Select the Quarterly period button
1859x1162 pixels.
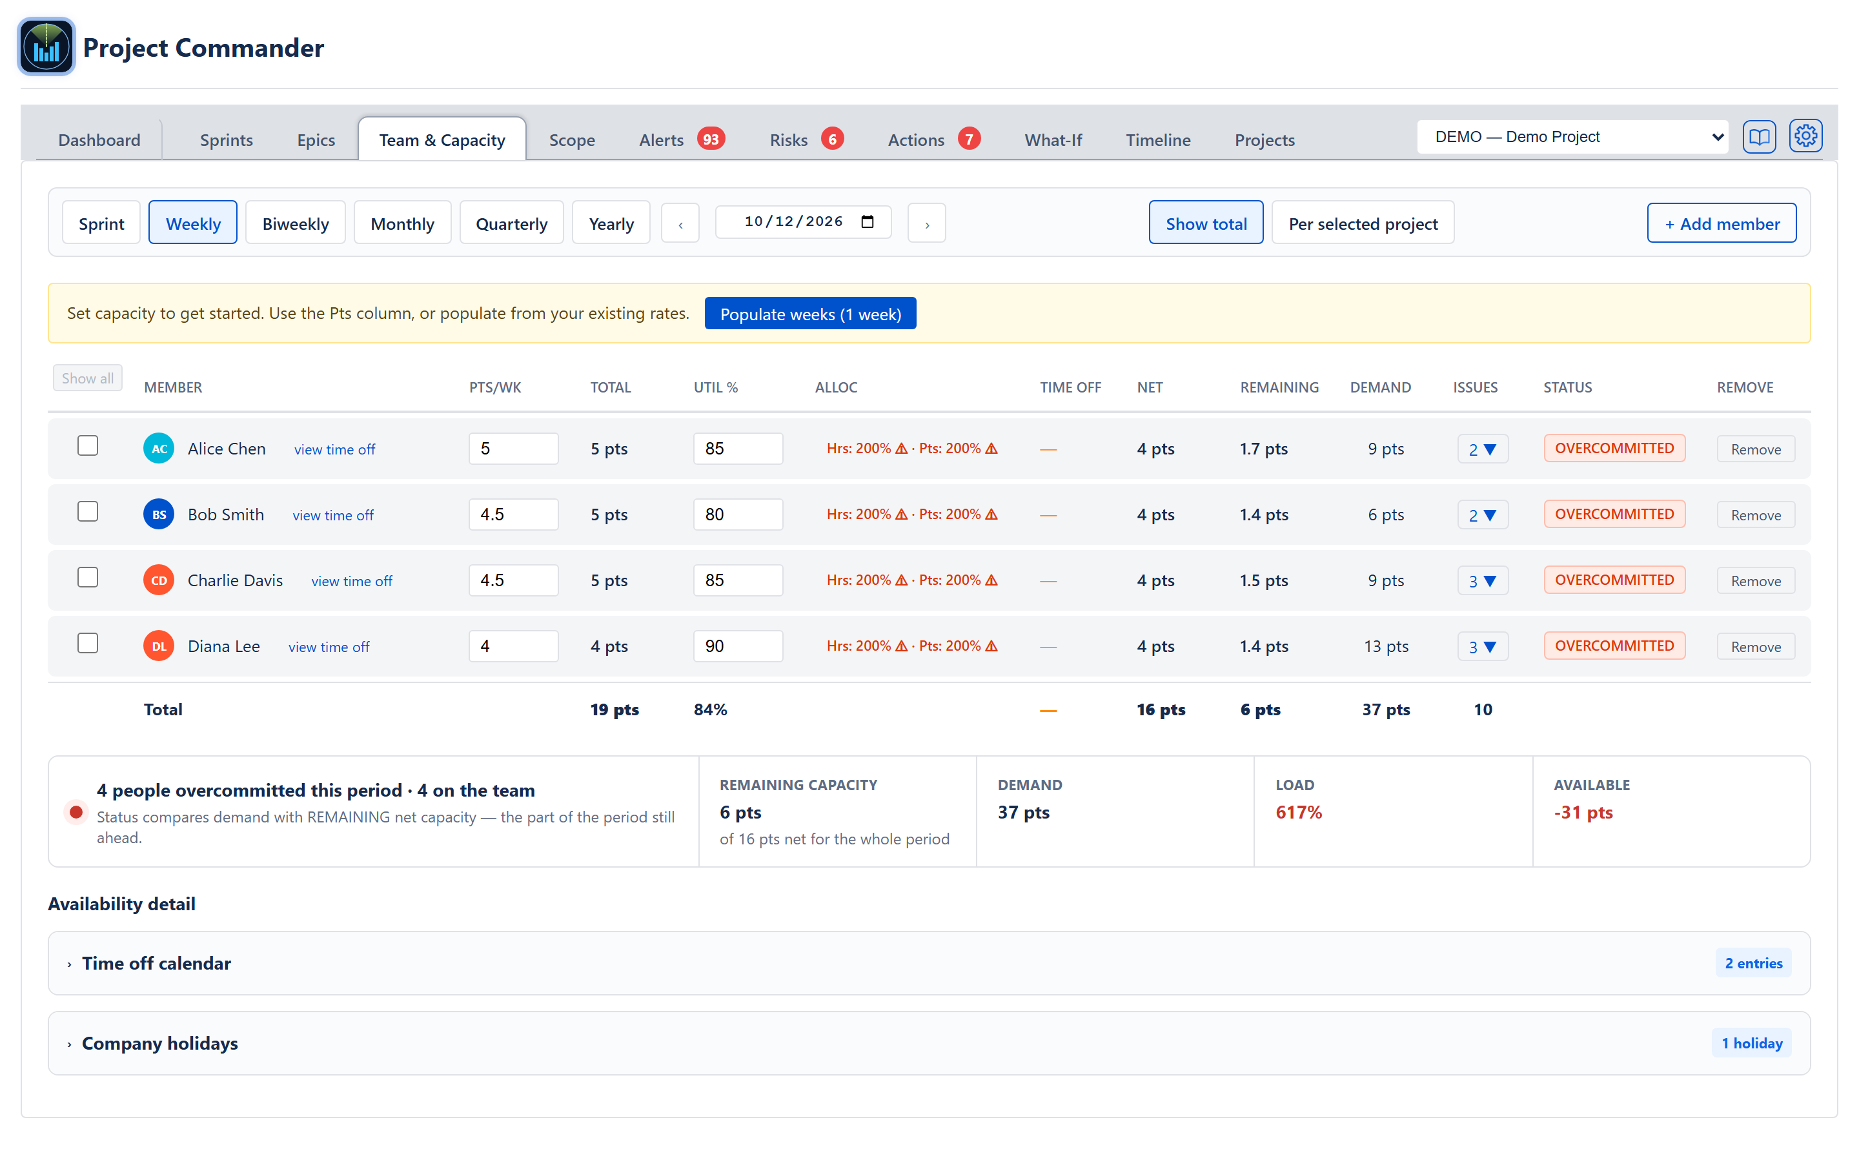pyautogui.click(x=511, y=223)
